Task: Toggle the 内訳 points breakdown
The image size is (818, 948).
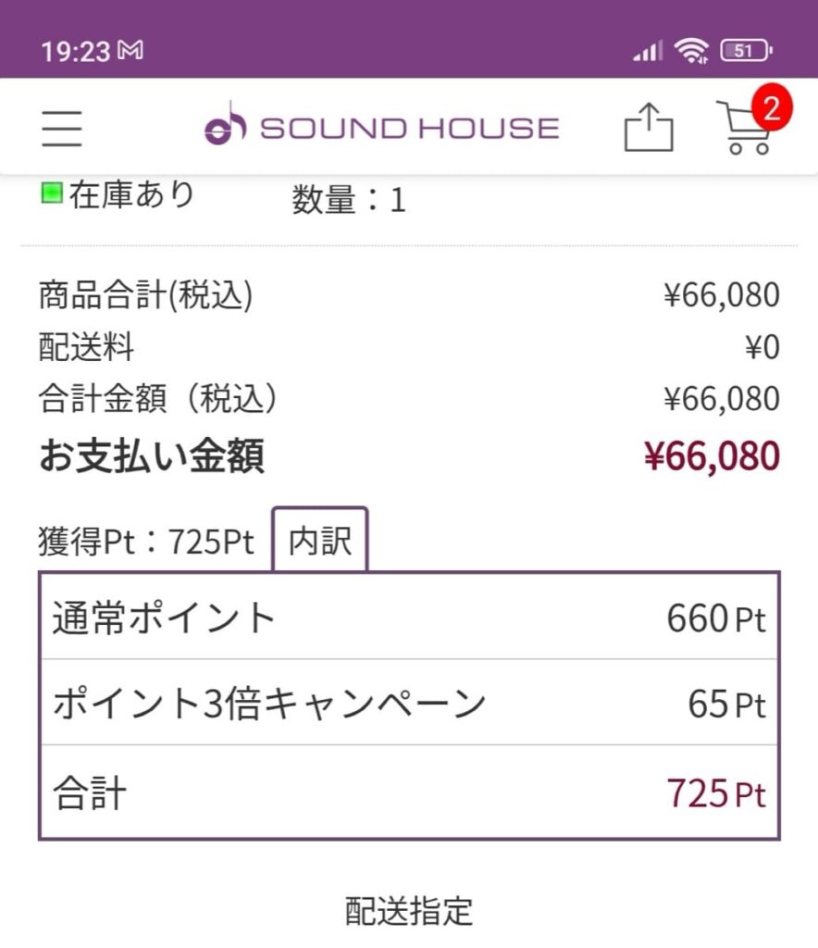Action: 320,540
